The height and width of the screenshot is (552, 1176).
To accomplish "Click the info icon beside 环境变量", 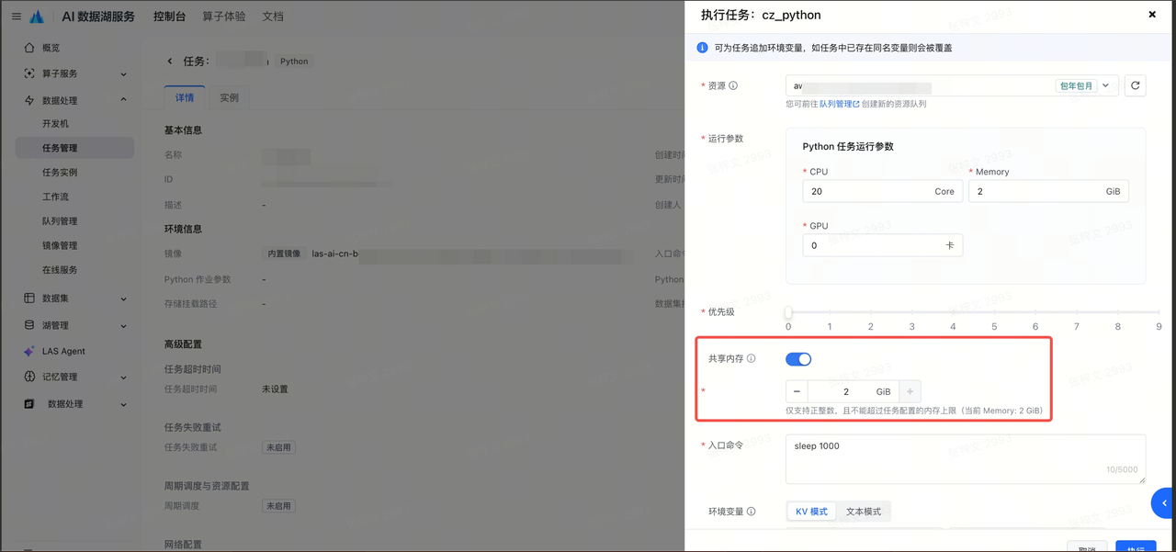I will [752, 512].
